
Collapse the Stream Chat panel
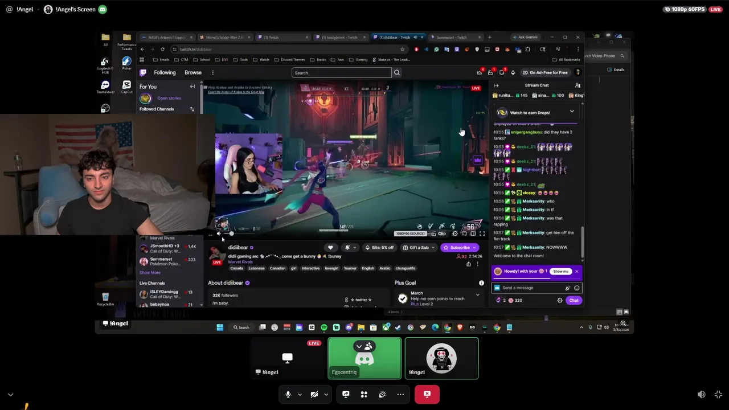coord(496,85)
